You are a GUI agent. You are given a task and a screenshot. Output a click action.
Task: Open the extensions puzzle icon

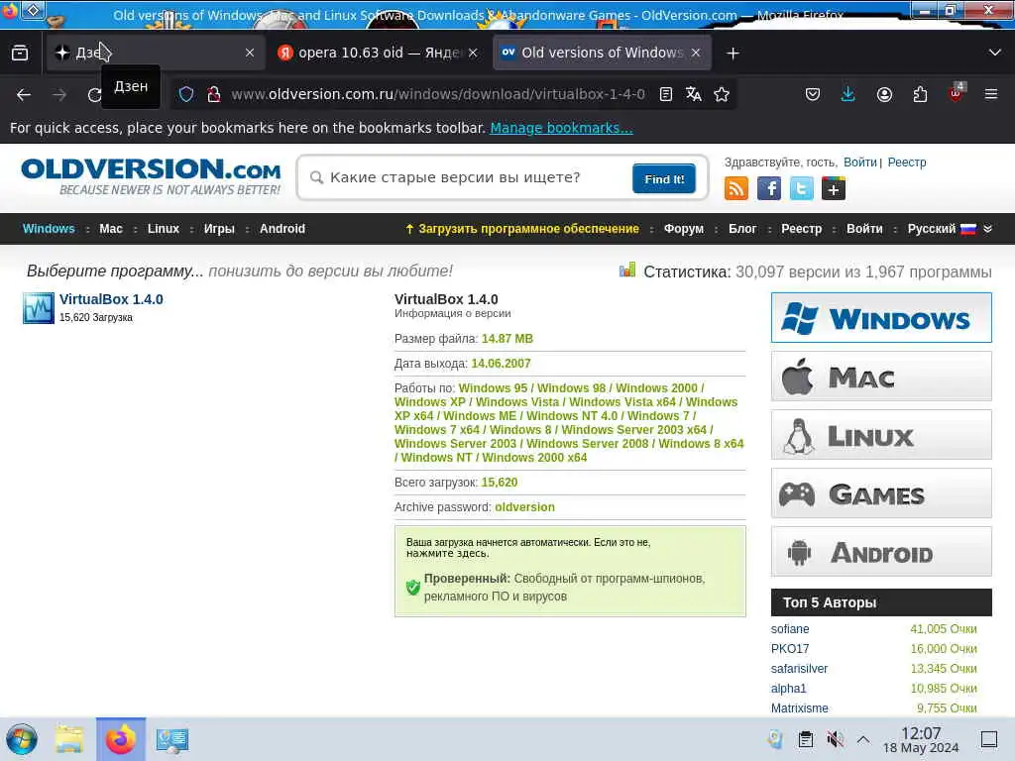tap(920, 94)
